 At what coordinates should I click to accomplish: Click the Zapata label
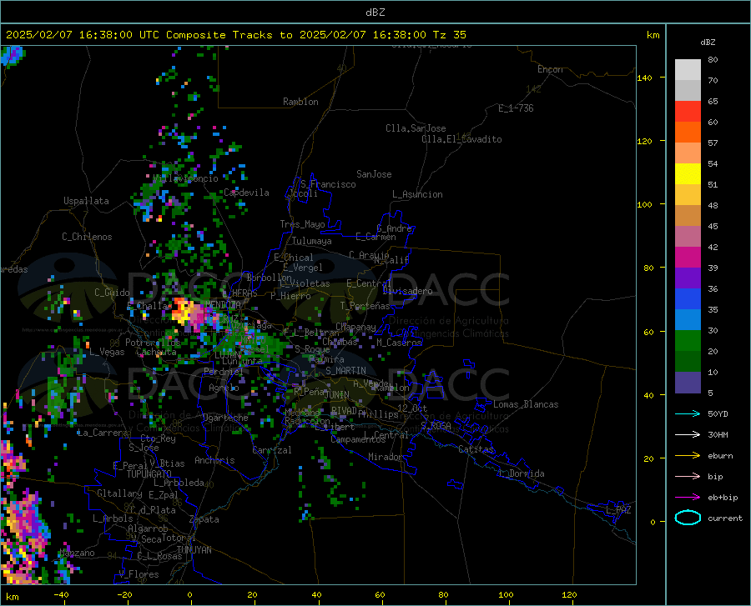coord(204,519)
